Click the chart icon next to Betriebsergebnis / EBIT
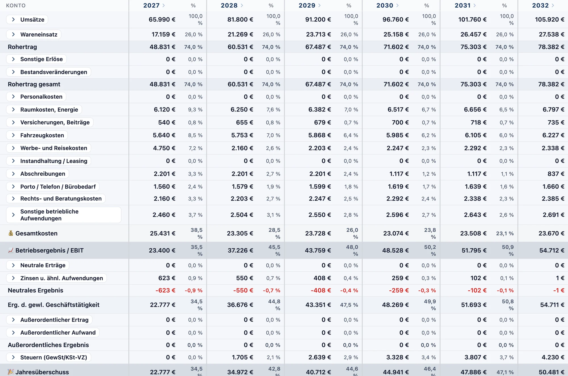 11,250
